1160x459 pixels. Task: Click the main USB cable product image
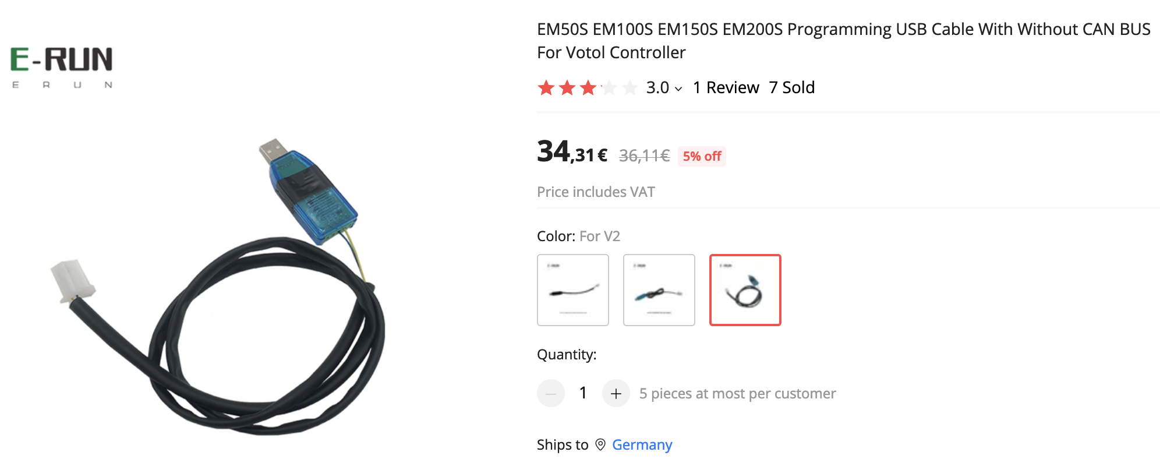click(x=218, y=285)
